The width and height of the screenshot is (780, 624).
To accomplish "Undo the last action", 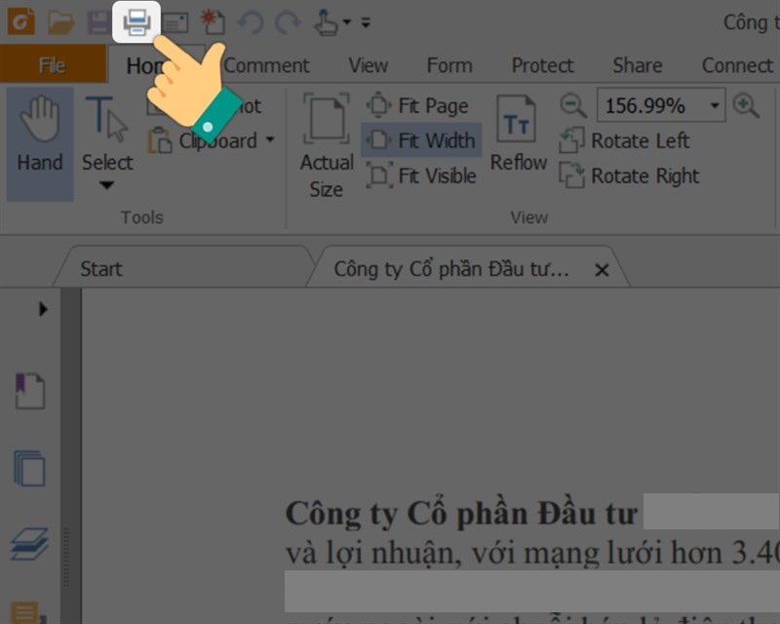I will [x=251, y=22].
